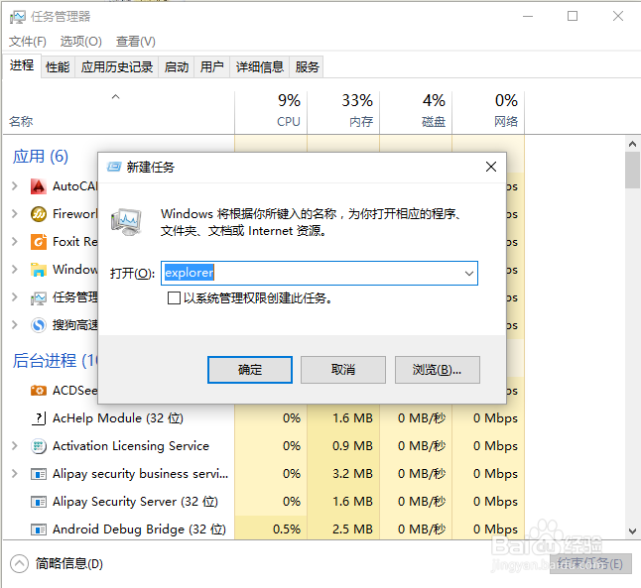Expand the 搜狗高速 process row

15,325
